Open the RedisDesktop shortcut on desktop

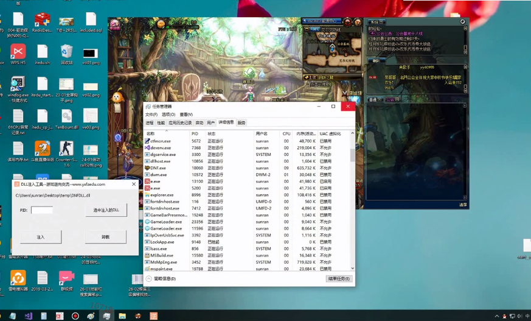pos(42,21)
